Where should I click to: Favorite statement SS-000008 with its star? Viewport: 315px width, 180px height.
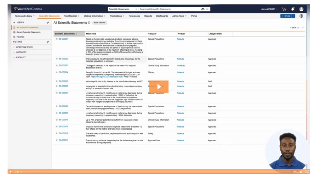pyautogui.click(x=57, y=106)
